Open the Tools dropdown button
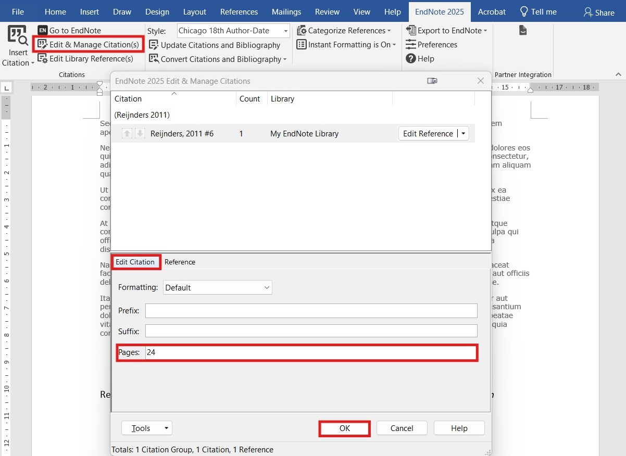The image size is (626, 456). tap(147, 428)
